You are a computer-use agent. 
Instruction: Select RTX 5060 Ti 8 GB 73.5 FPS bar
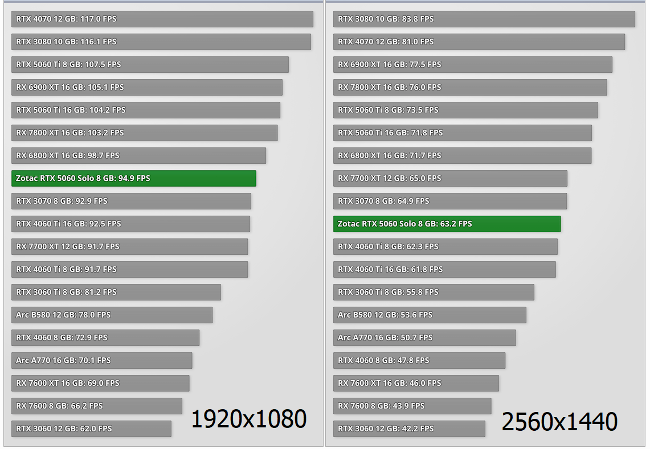tap(465, 110)
